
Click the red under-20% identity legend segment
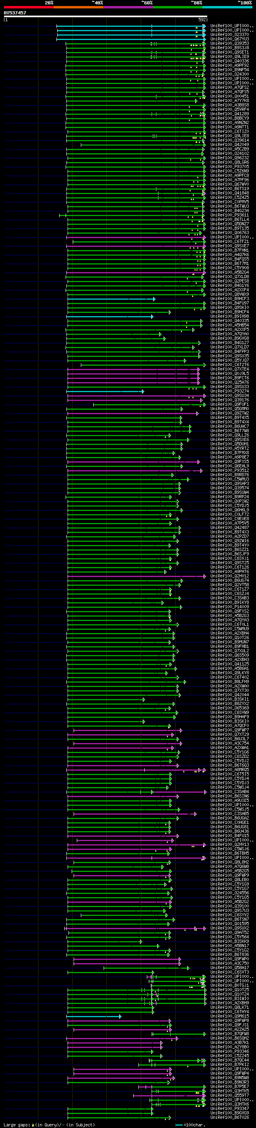[28, 7]
